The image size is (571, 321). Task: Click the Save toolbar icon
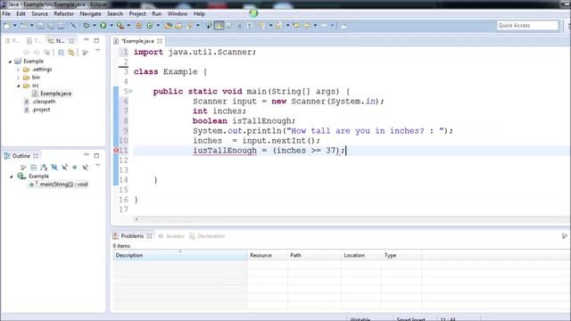pos(40,26)
